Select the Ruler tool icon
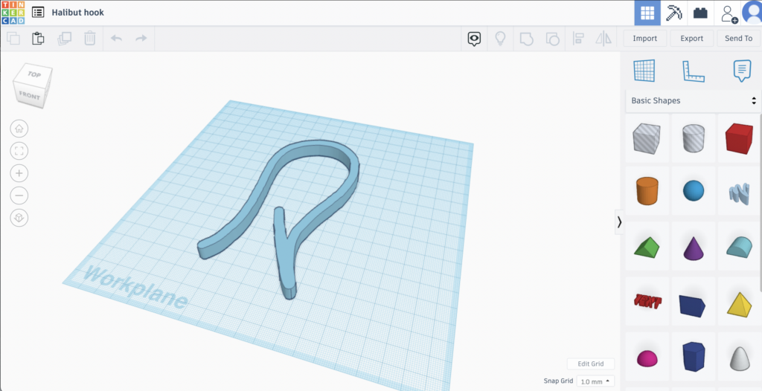Image resolution: width=762 pixels, height=391 pixels. coord(694,71)
